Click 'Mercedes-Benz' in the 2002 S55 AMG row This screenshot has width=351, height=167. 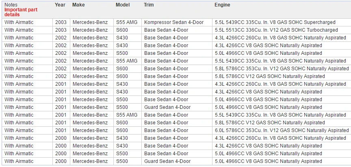pos(90,61)
